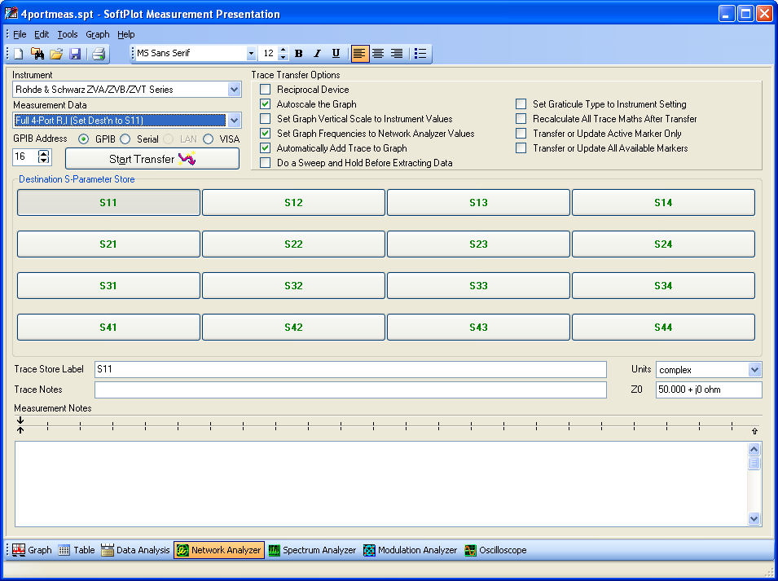This screenshot has width=778, height=581.
Task: Select the Serial connection radio button
Action: [125, 139]
